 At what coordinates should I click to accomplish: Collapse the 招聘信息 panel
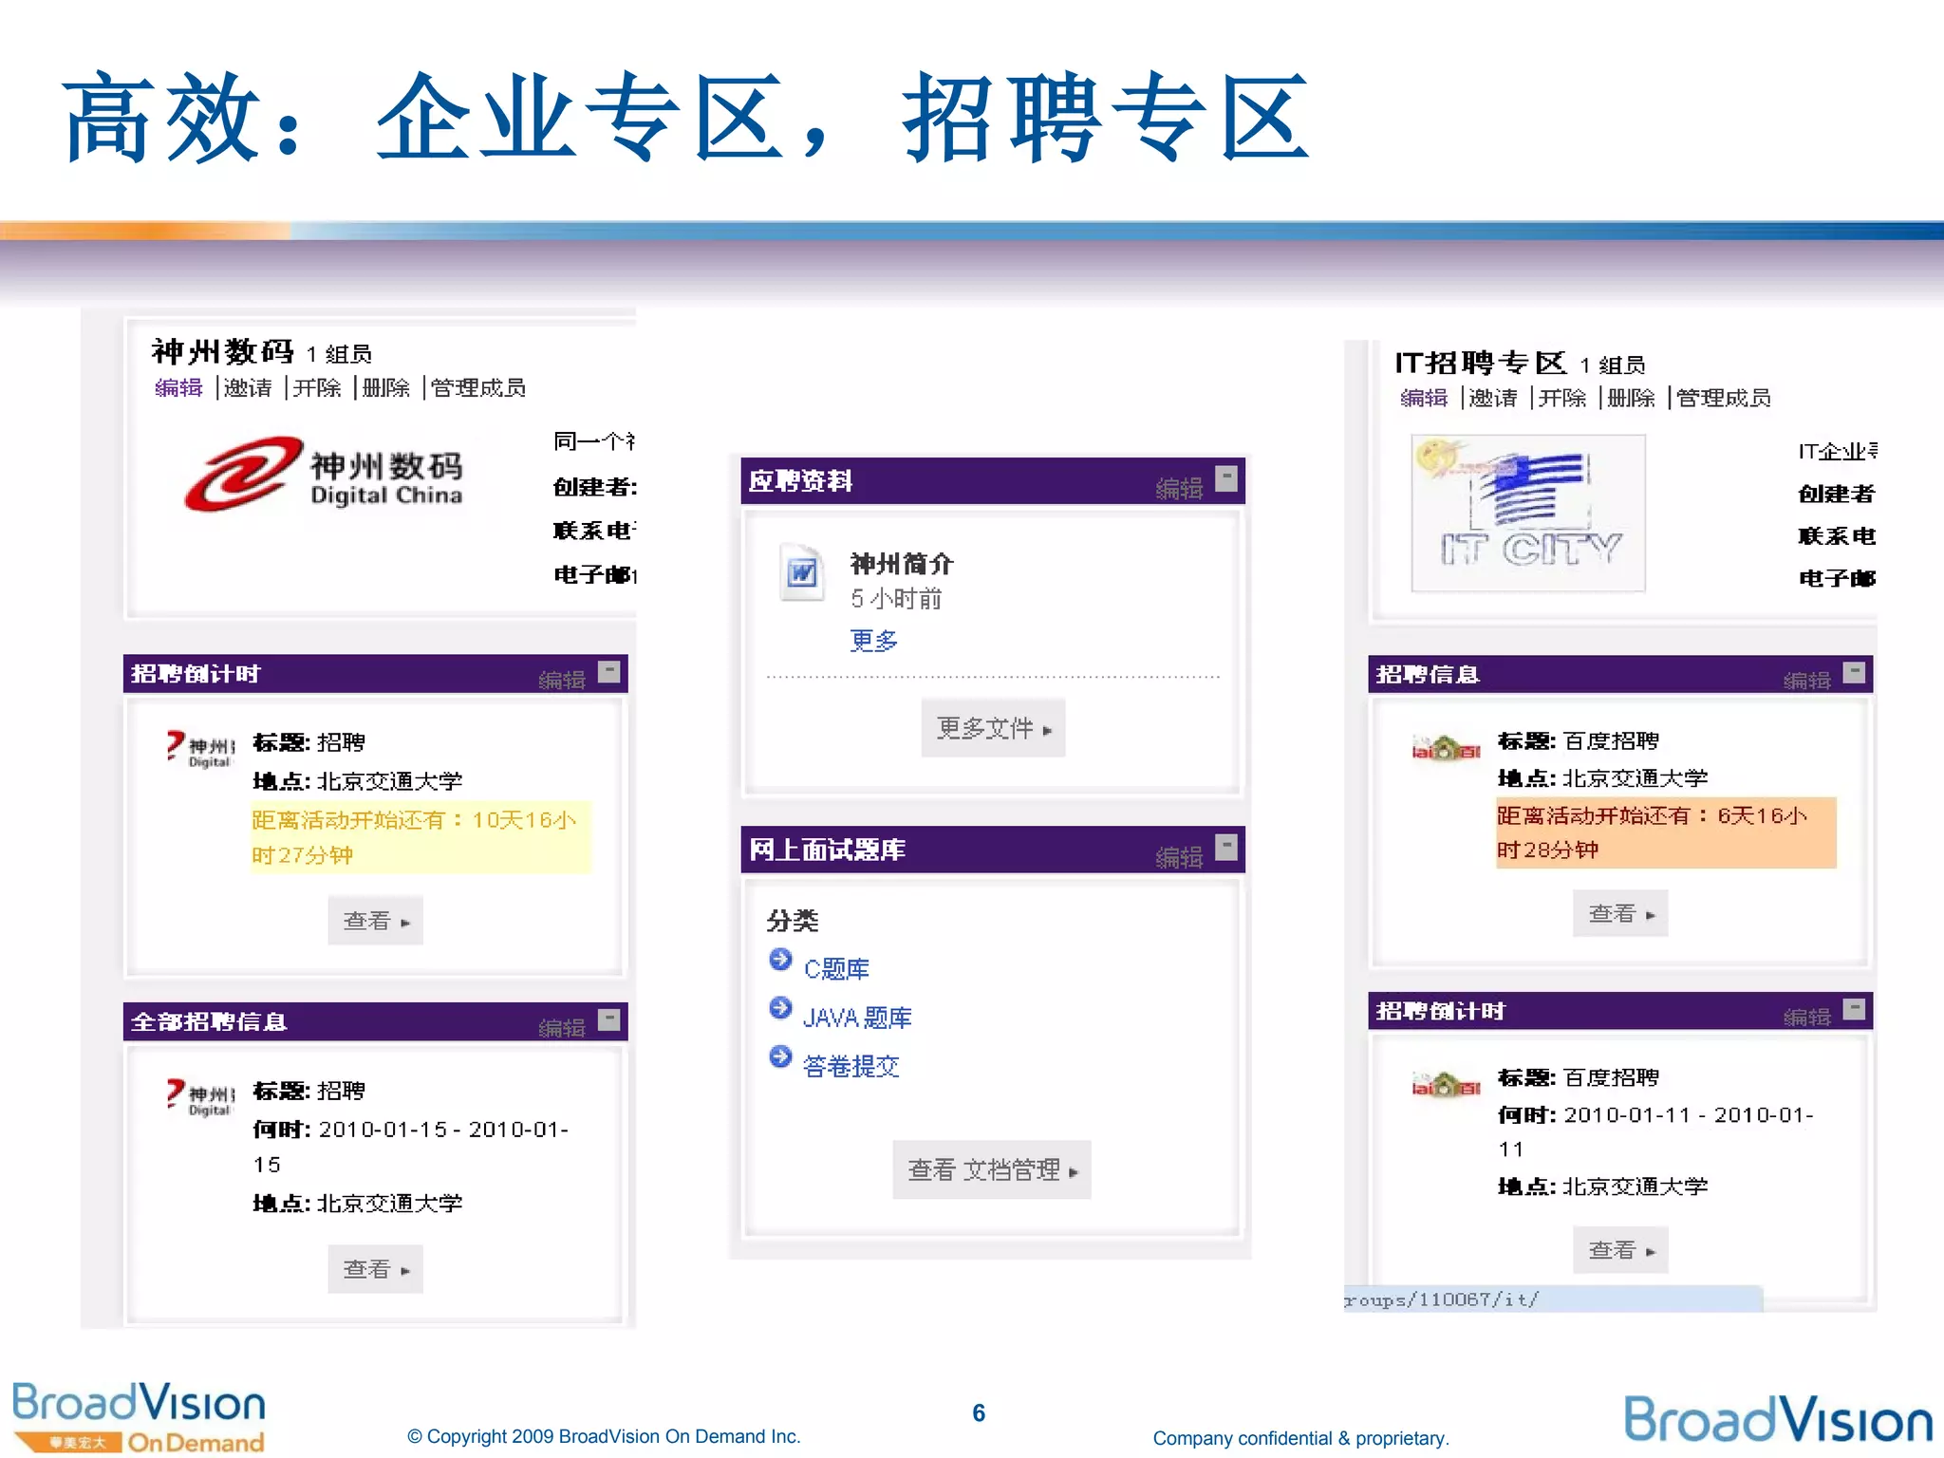click(1854, 672)
